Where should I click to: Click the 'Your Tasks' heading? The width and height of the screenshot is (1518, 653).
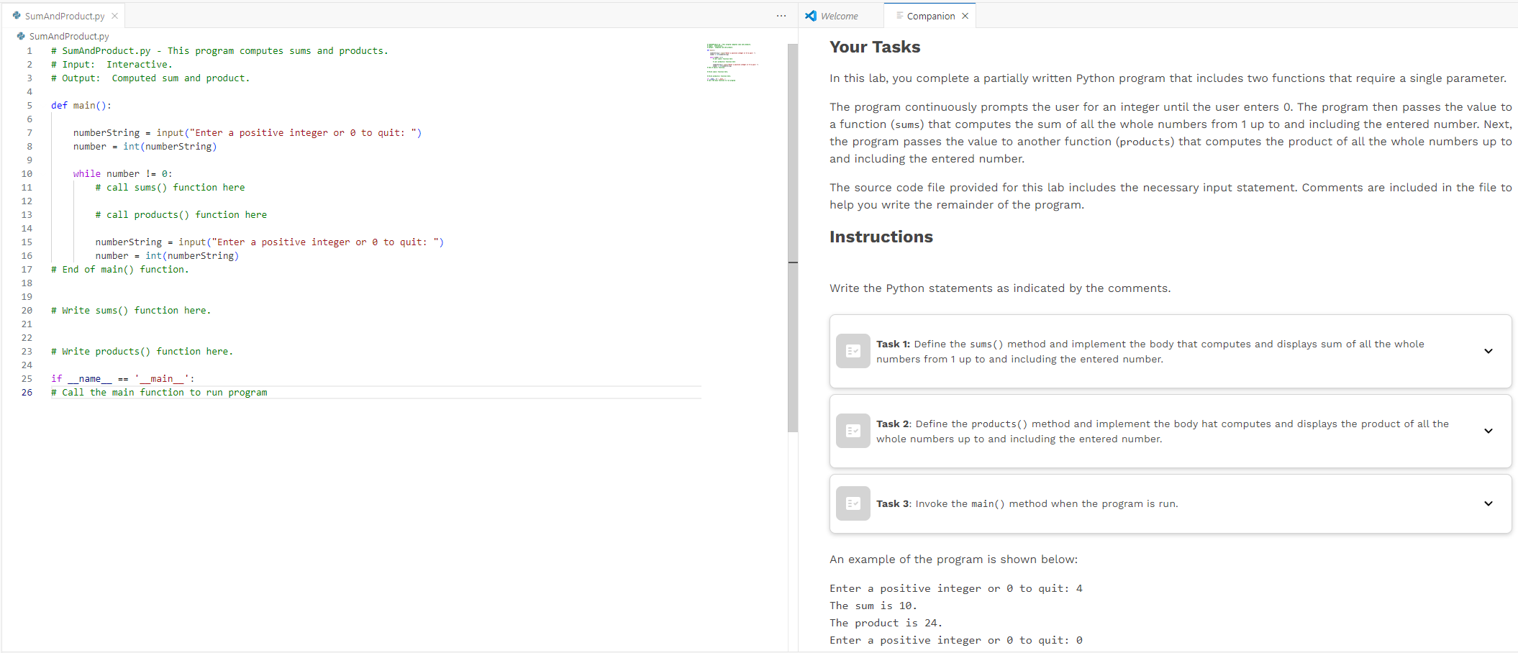875,47
